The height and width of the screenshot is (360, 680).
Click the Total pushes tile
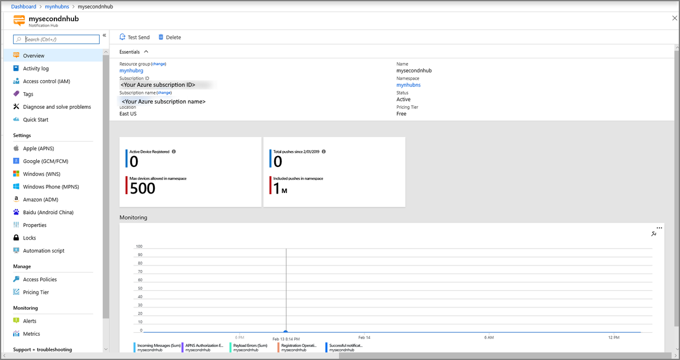(x=334, y=172)
